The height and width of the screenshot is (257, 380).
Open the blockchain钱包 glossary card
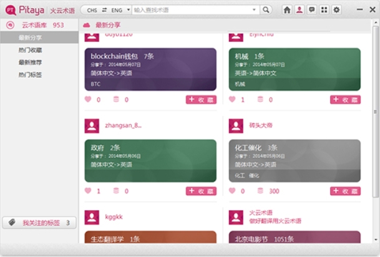click(x=150, y=69)
